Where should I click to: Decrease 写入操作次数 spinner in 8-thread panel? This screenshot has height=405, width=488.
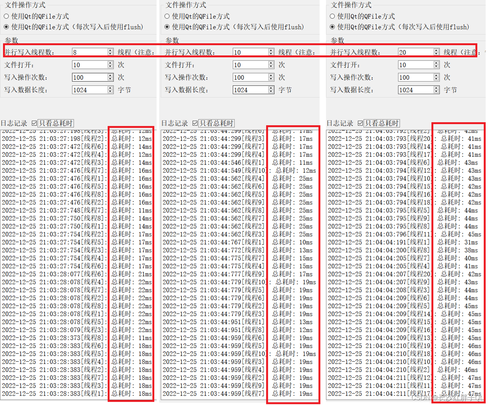coord(110,79)
